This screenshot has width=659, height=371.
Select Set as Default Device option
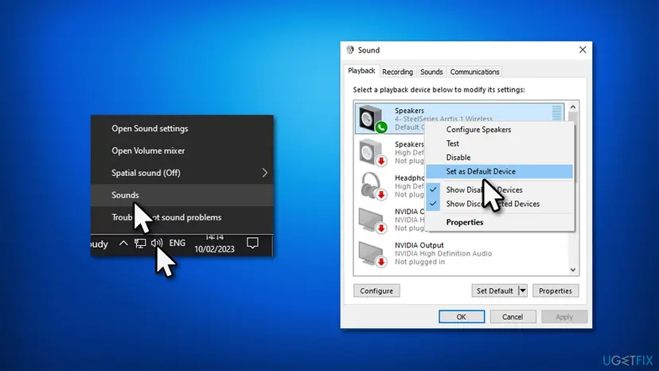pyautogui.click(x=499, y=171)
